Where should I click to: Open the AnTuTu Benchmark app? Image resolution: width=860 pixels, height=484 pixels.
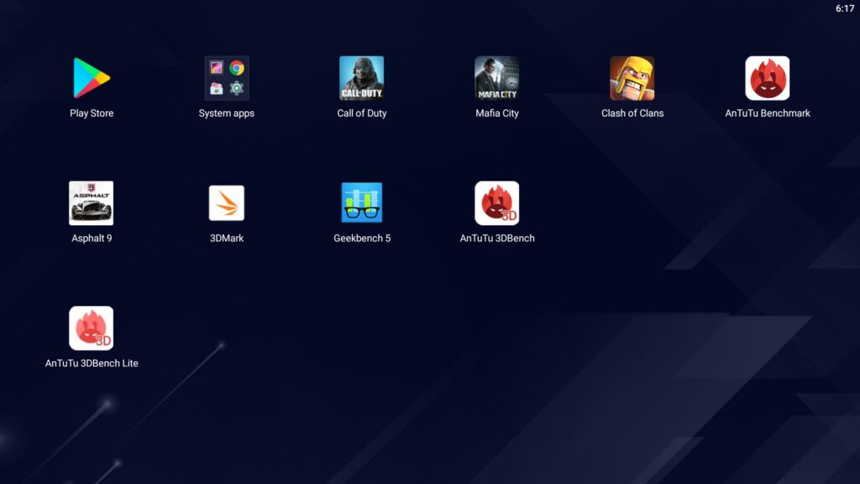(768, 78)
